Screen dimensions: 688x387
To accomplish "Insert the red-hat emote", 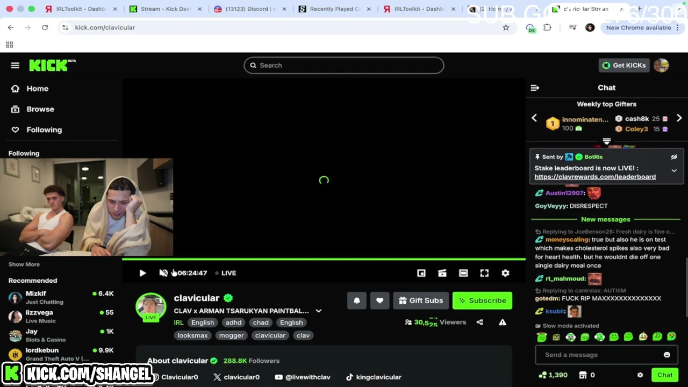I will [643, 337].
